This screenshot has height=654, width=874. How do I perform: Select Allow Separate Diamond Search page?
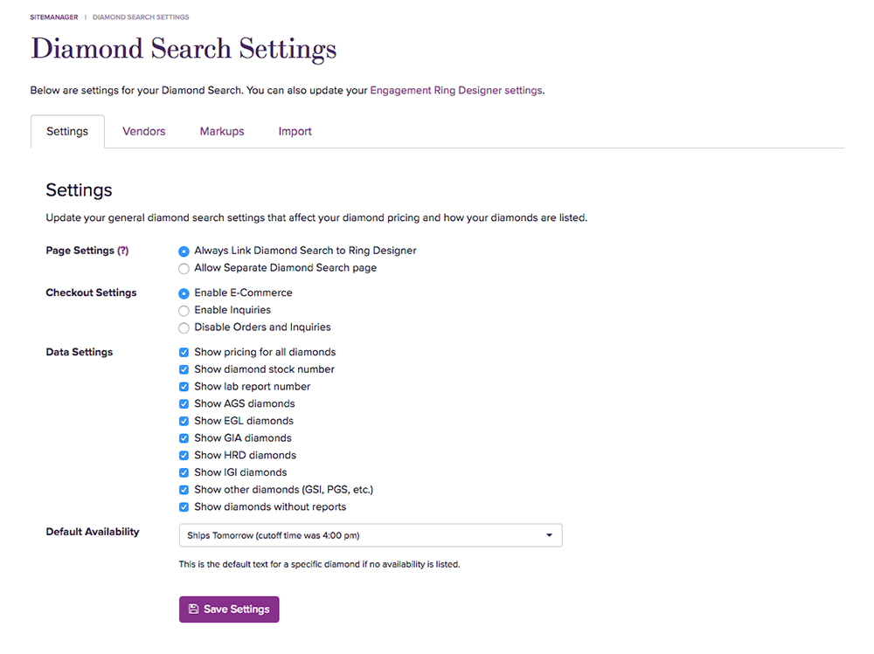point(184,269)
